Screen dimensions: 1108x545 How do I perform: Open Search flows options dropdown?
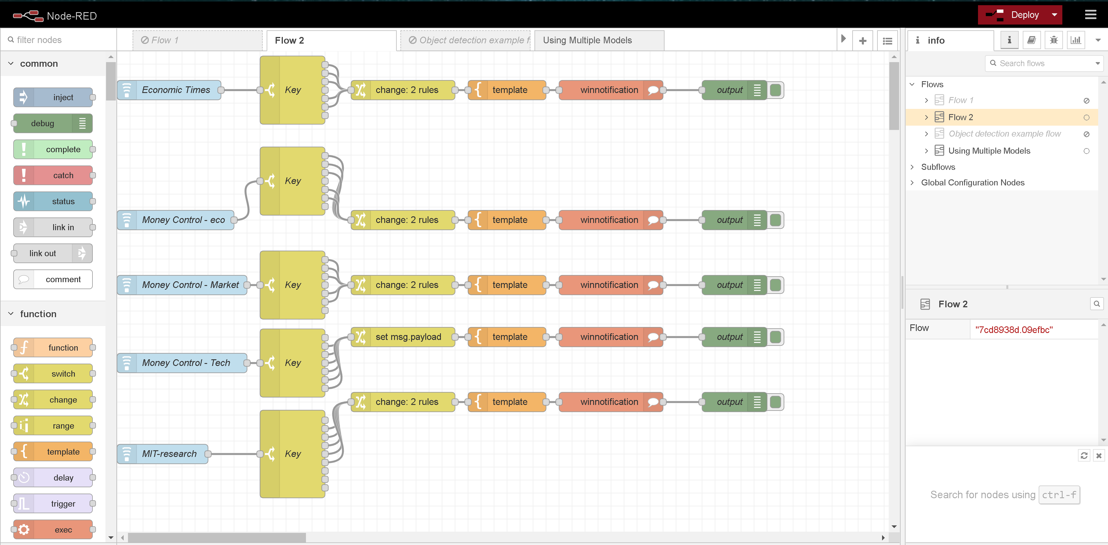click(x=1098, y=63)
